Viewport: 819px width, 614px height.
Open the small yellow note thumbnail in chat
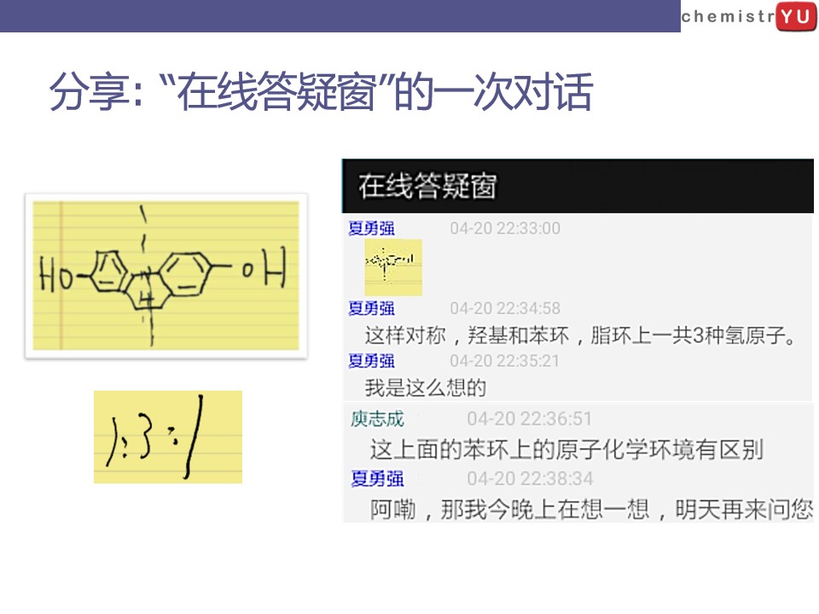tap(393, 267)
